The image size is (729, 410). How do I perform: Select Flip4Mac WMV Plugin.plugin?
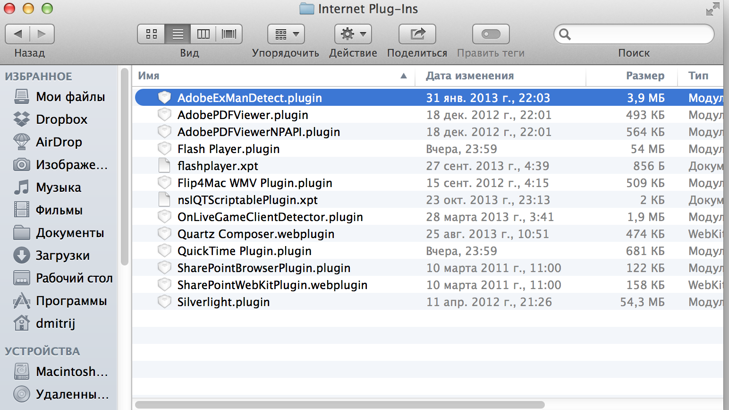coord(428,183)
